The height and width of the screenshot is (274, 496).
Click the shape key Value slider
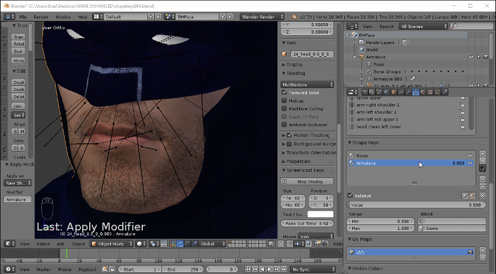416,205
